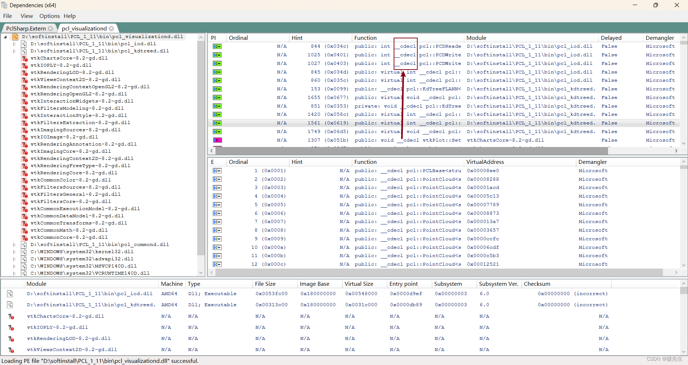Open the File menu
The image size is (688, 365).
point(8,16)
